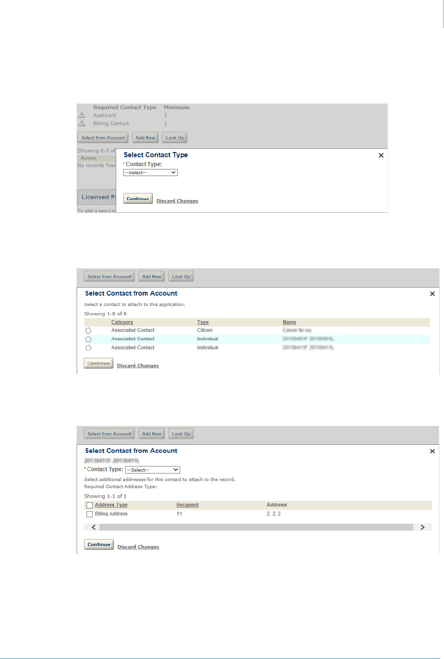Sort addresses by Address Type column
444x659 pixels.
tap(111, 505)
